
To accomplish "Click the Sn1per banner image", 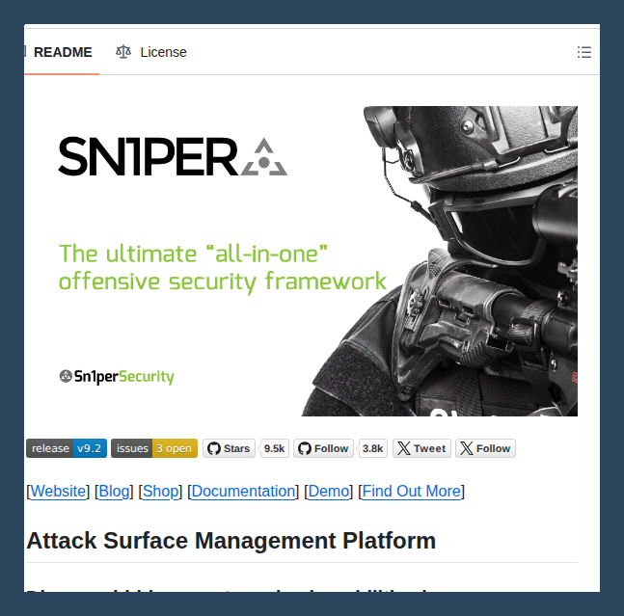I will pyautogui.click(x=302, y=261).
